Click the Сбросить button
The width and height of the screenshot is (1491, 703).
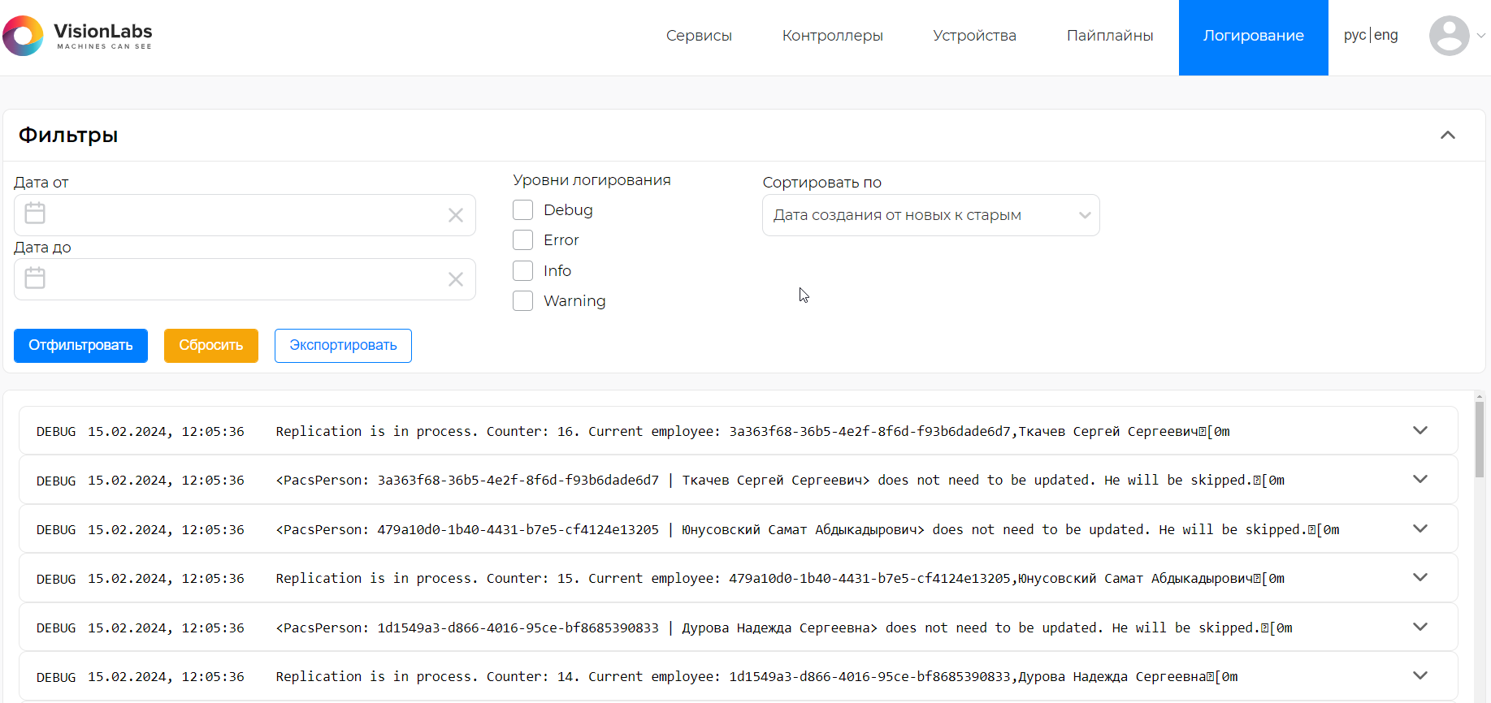[x=210, y=346]
